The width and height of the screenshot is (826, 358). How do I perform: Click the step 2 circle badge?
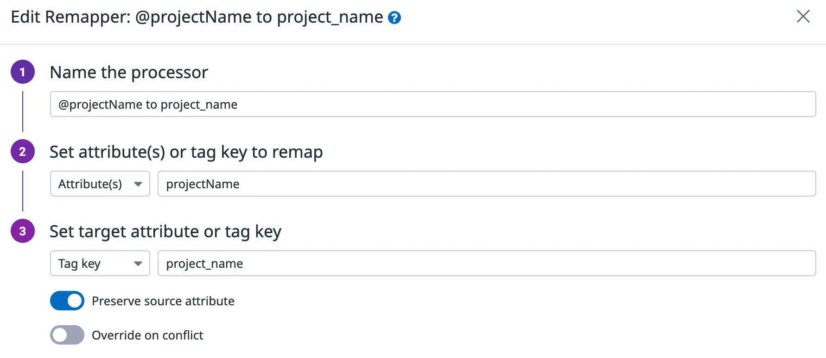click(x=23, y=151)
